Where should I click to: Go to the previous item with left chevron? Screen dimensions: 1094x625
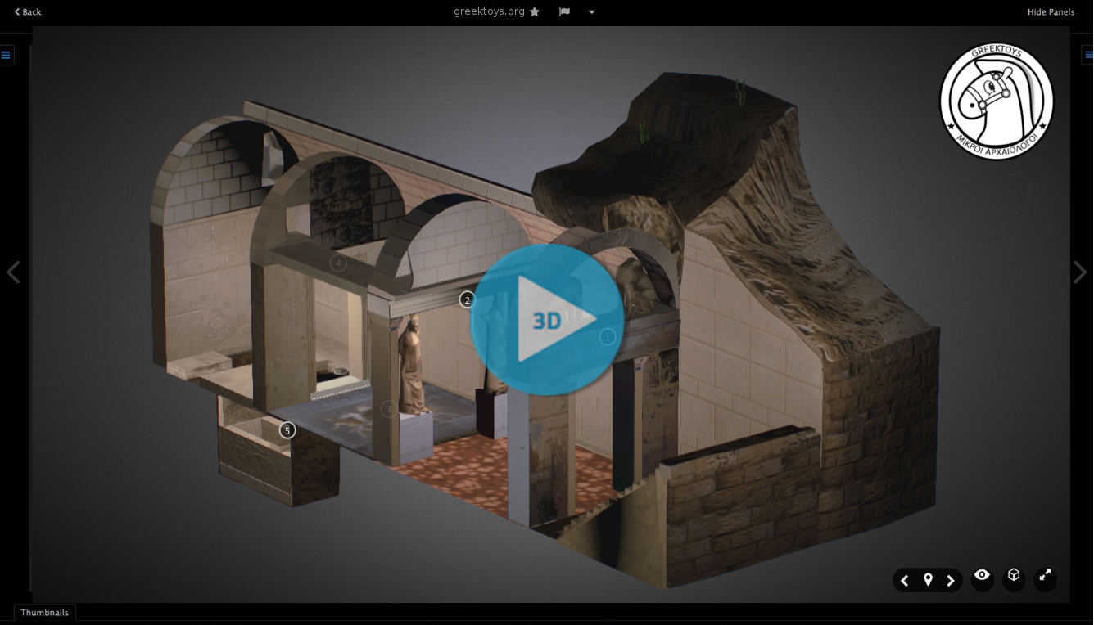13,272
